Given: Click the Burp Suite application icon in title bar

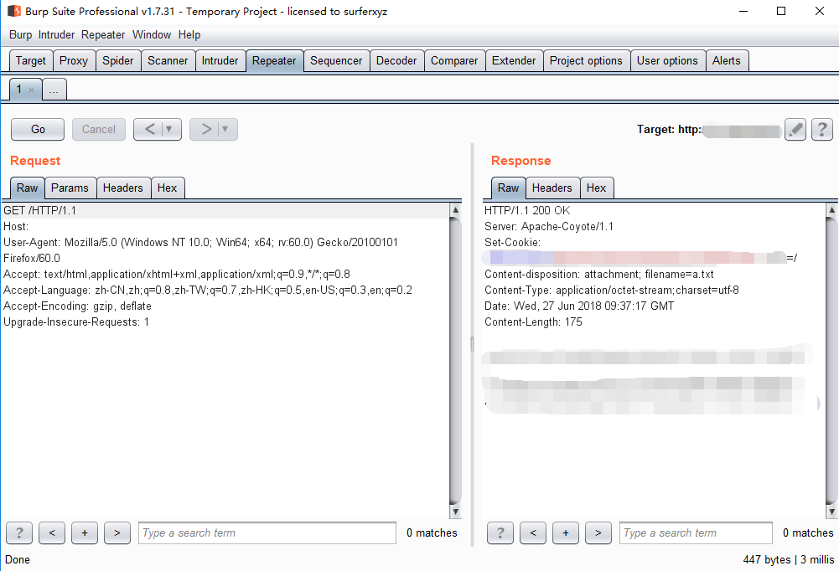Looking at the screenshot, I should [14, 11].
